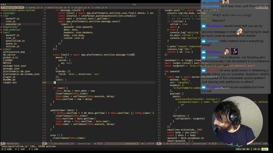This screenshot has width=273, height=153.
Task: Switch to the queue.js vim tab
Action: pyautogui.click(x=34, y=8)
